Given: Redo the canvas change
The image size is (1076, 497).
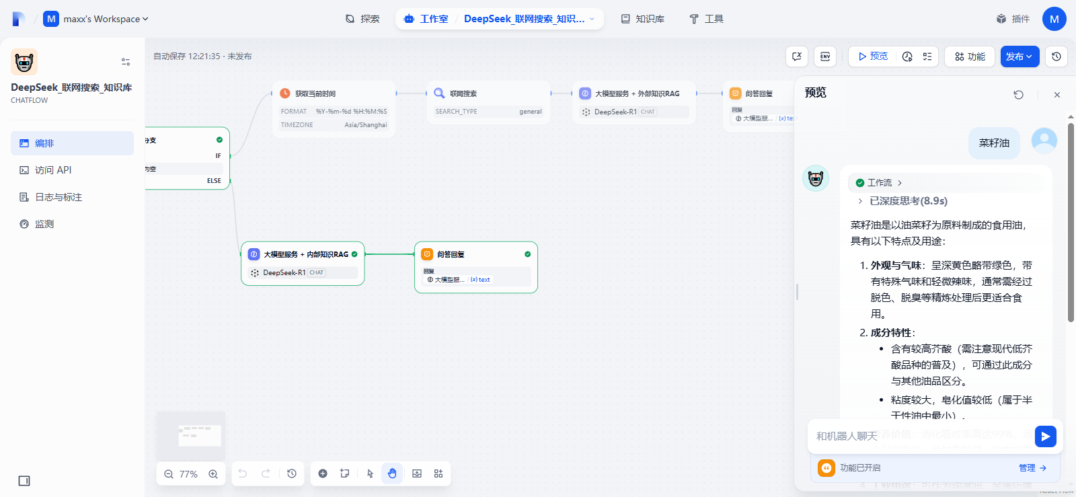Looking at the screenshot, I should pyautogui.click(x=266, y=473).
